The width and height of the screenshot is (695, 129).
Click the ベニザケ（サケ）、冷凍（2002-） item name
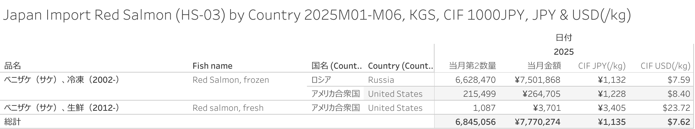point(62,80)
